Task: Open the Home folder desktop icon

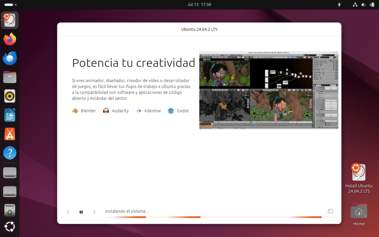Action: pos(359,214)
